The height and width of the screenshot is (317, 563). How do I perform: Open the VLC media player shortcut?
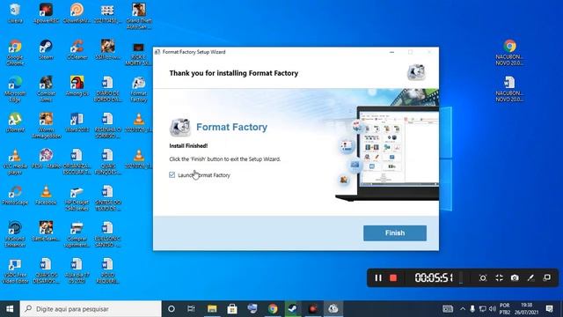(15, 162)
